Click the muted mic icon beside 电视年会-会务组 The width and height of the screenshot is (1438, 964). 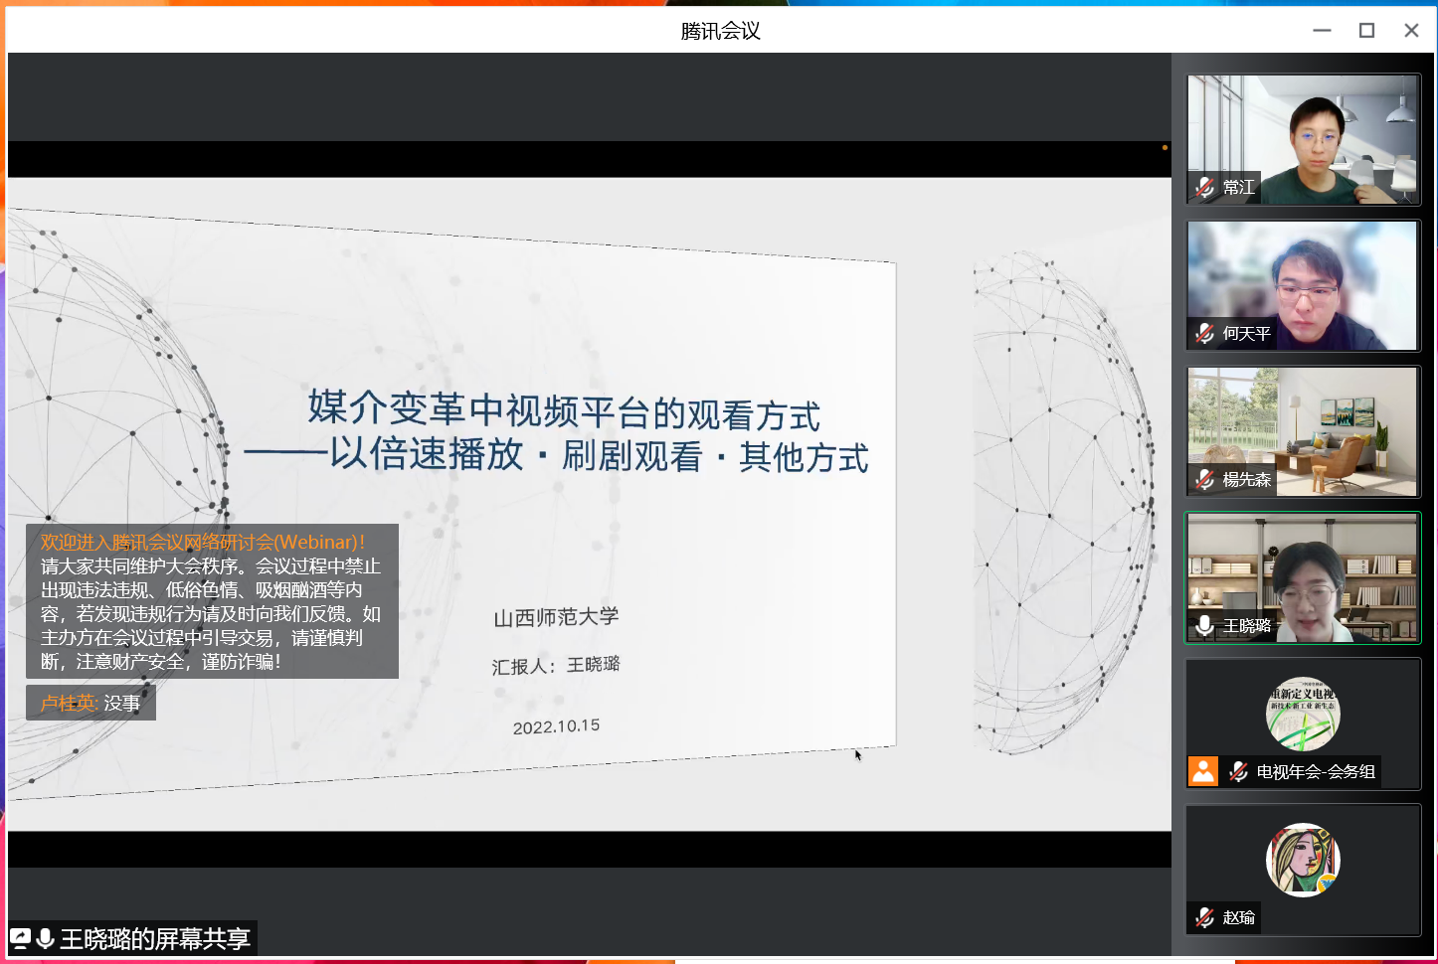1239,771
